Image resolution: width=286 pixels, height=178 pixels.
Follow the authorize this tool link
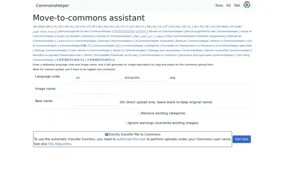click(131, 139)
